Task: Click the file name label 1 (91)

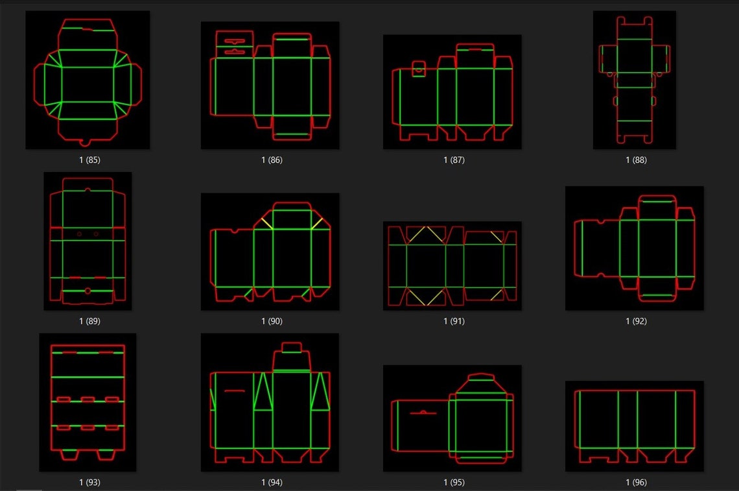Action: click(x=454, y=321)
